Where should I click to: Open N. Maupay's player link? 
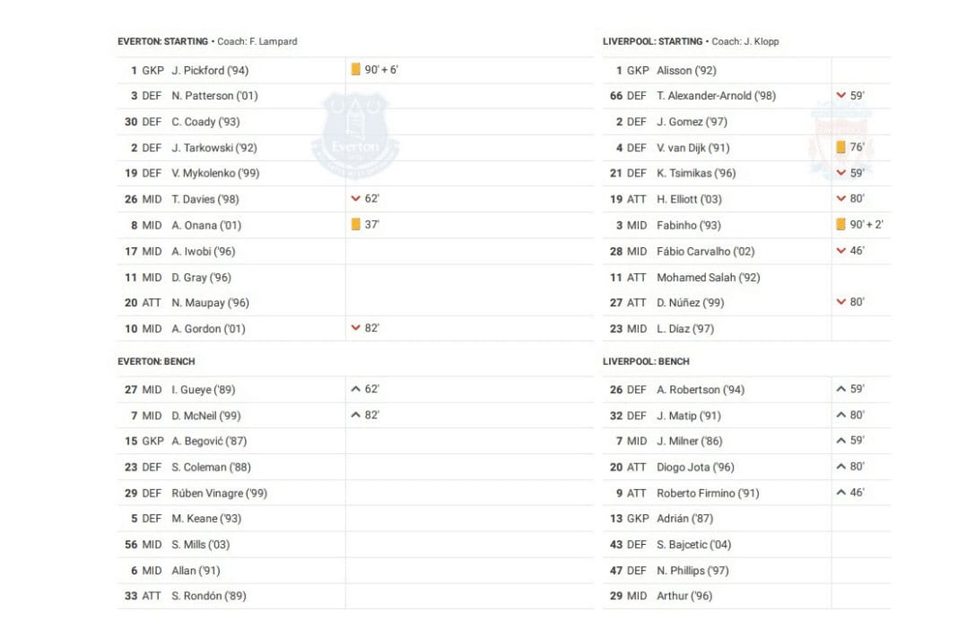click(x=210, y=303)
